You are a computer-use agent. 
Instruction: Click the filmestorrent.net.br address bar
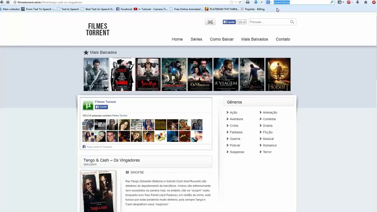(x=121, y=2)
